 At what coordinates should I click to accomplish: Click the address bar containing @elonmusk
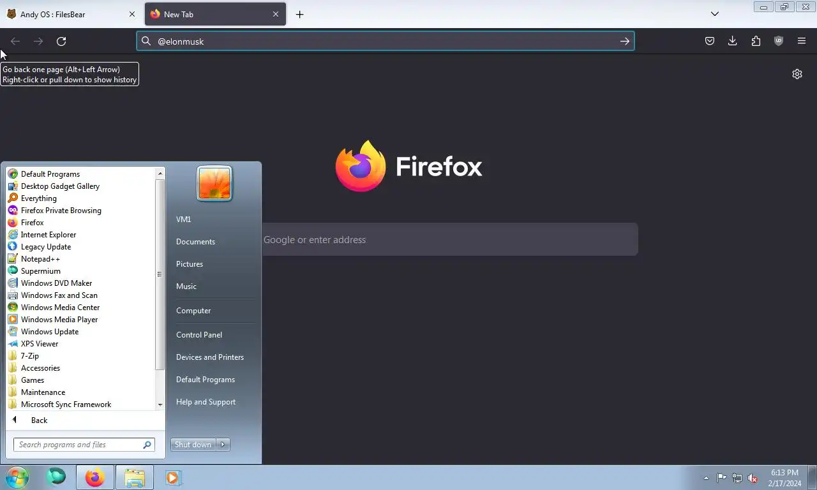click(x=385, y=41)
